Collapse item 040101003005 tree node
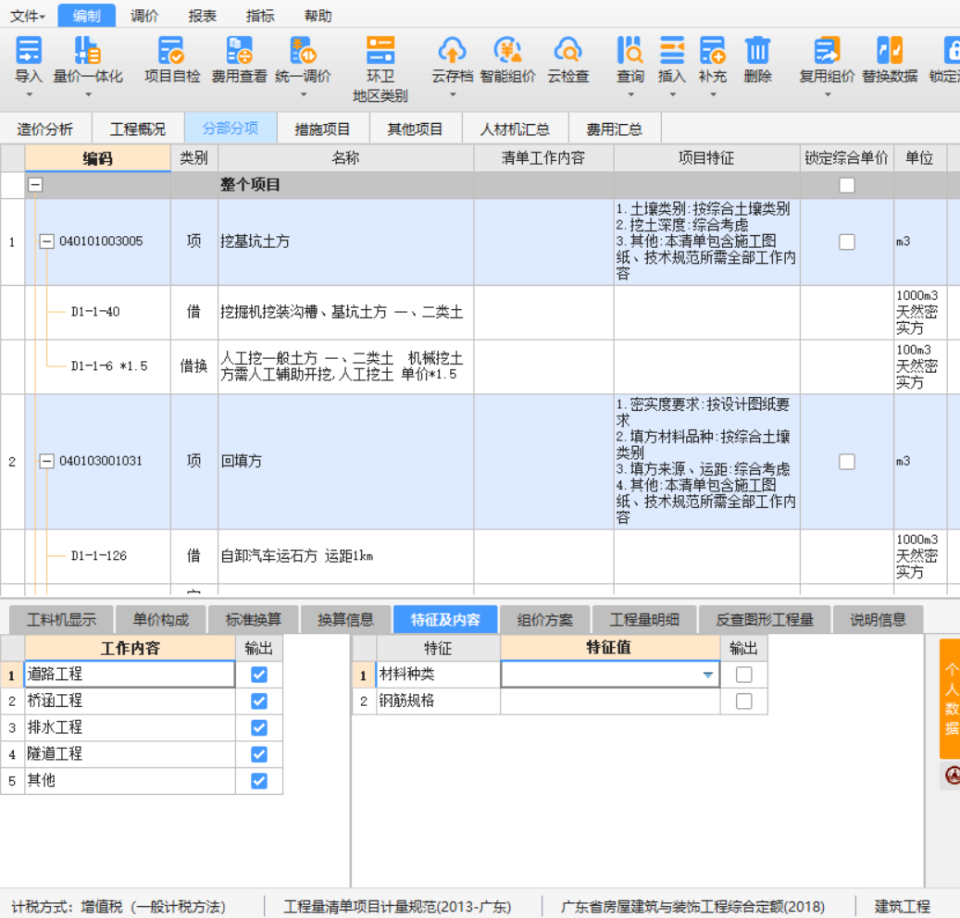 point(46,242)
